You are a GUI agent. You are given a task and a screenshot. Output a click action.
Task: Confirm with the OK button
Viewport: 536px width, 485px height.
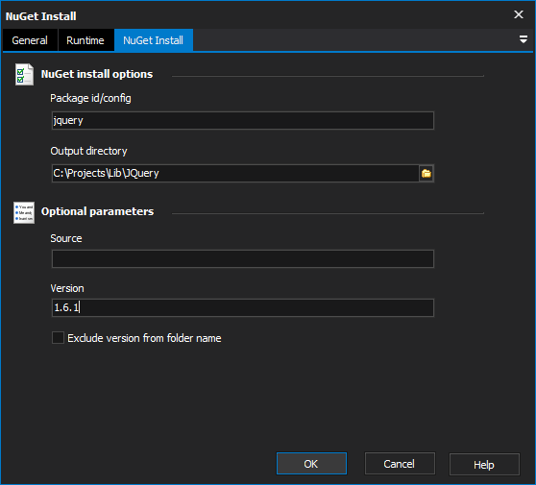coord(311,464)
